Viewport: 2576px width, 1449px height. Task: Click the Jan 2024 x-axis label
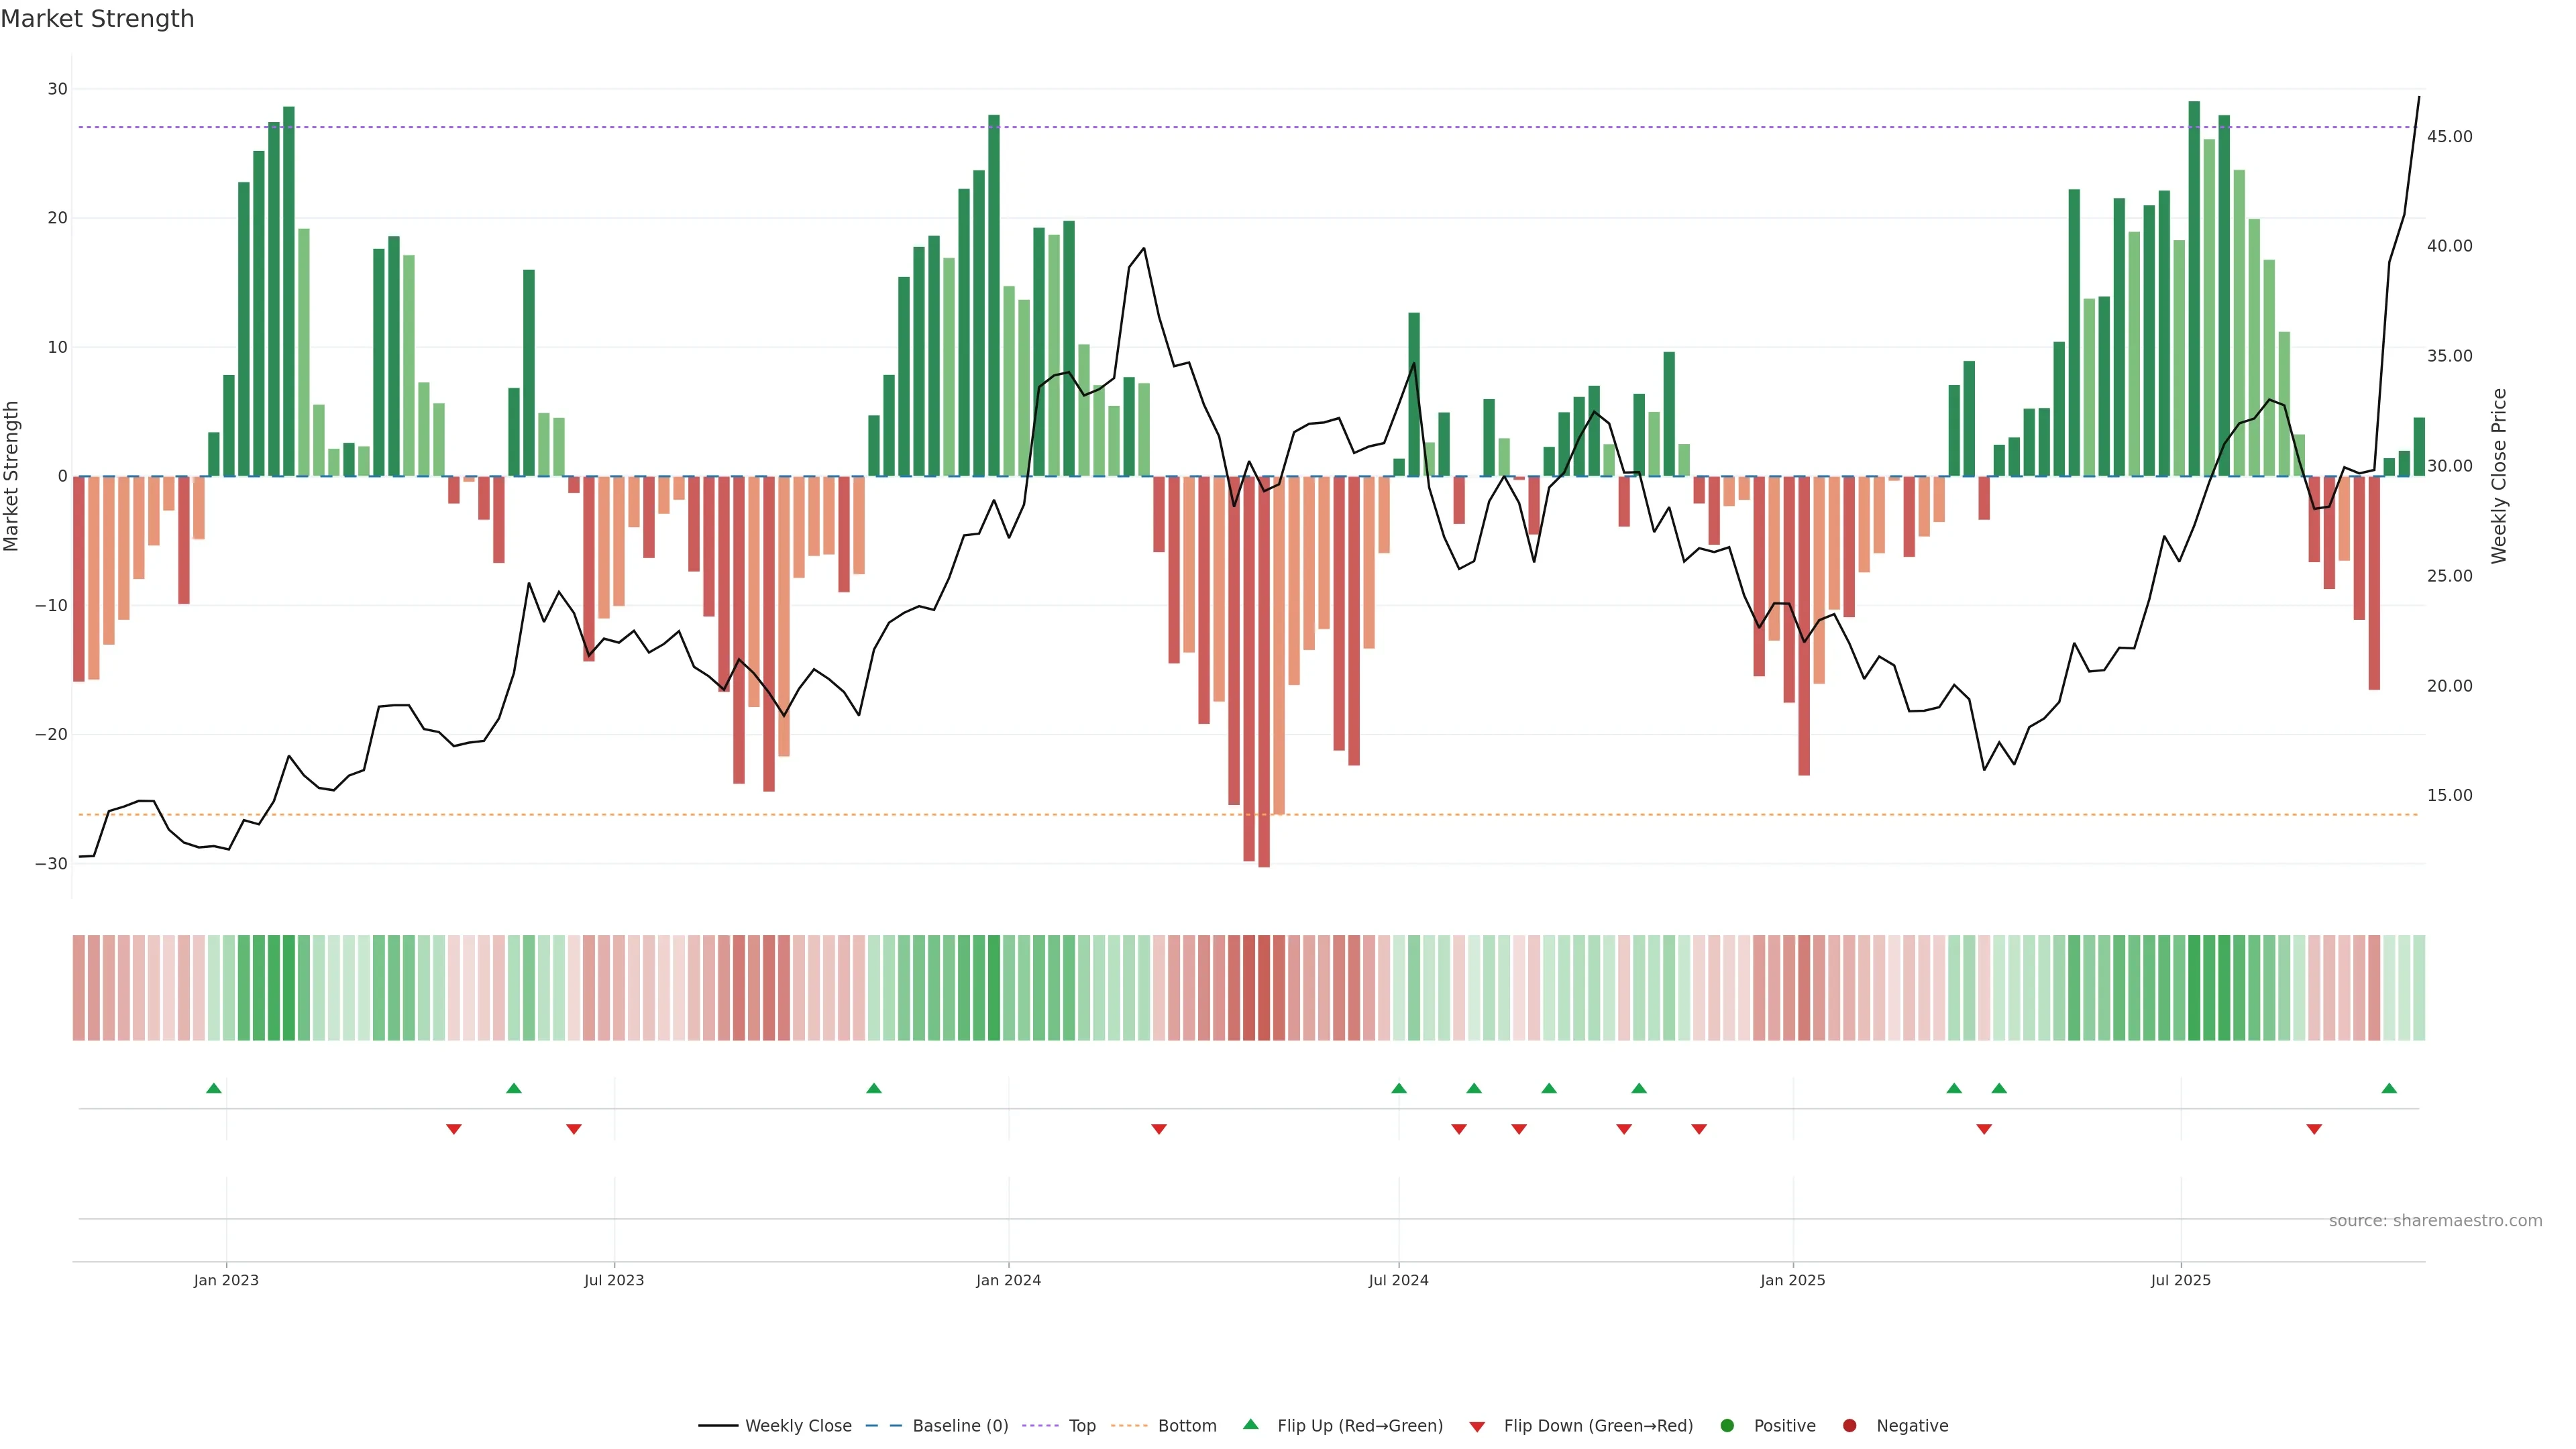click(x=1008, y=1280)
